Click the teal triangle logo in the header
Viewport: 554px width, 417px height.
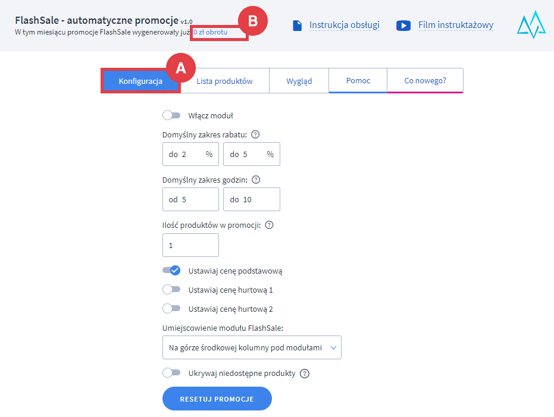531,25
